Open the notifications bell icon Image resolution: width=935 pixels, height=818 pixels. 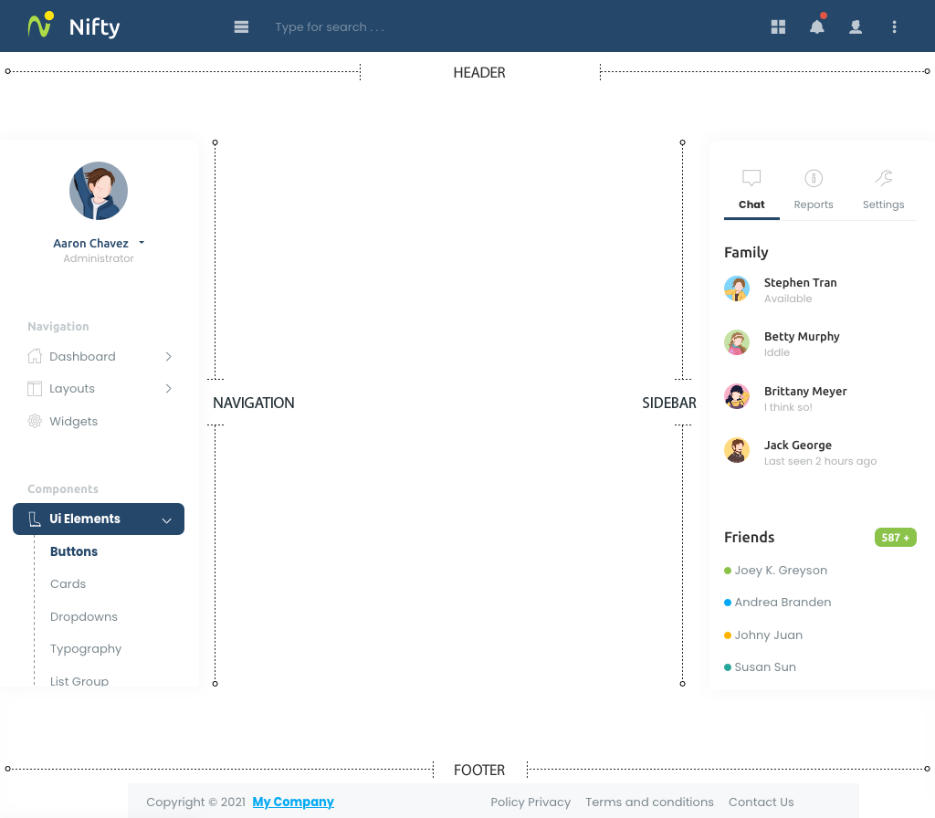tap(817, 26)
